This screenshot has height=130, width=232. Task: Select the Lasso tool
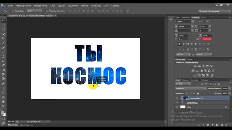click(3, 30)
